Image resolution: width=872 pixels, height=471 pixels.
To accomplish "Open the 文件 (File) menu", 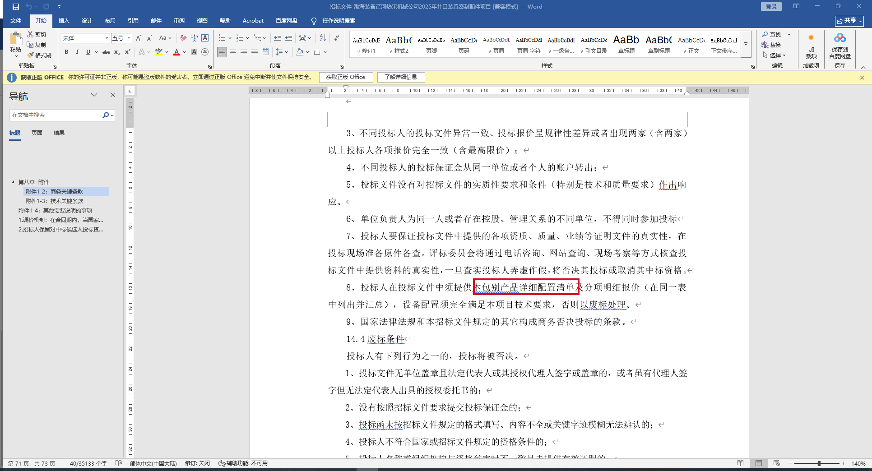I will pos(16,21).
